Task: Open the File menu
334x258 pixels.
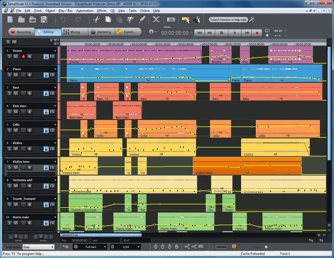Action: (x=19, y=11)
